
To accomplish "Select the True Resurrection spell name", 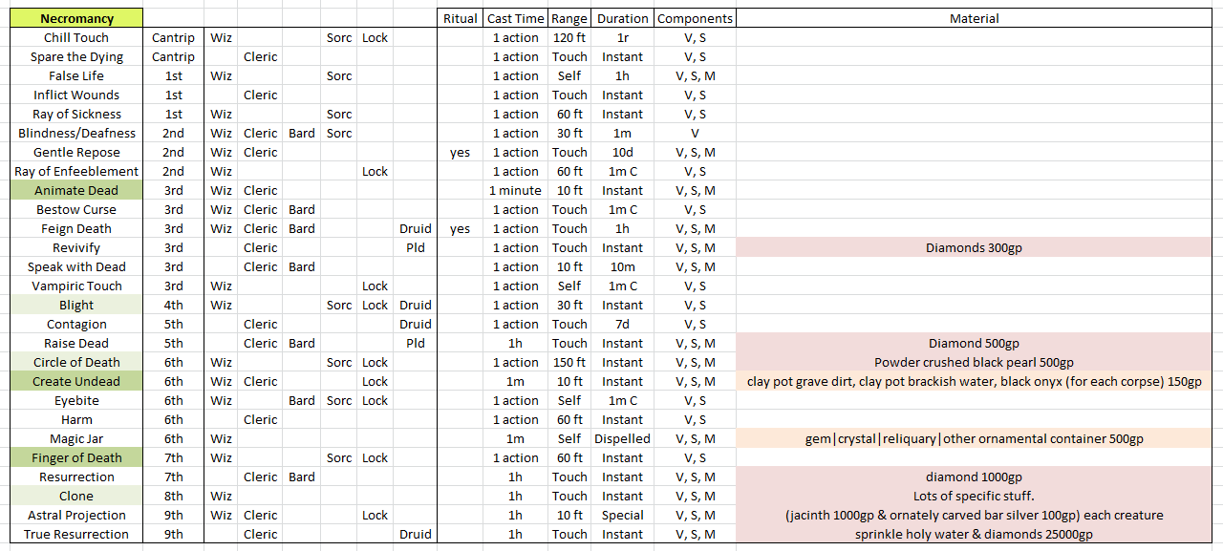I will tap(76, 534).
